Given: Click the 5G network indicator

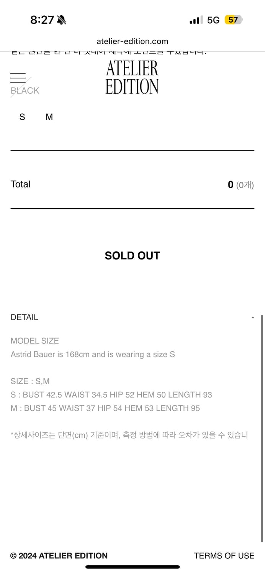Looking at the screenshot, I should (x=213, y=20).
